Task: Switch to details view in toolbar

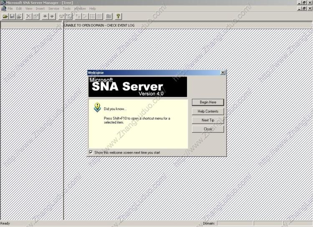Action: tap(99, 16)
